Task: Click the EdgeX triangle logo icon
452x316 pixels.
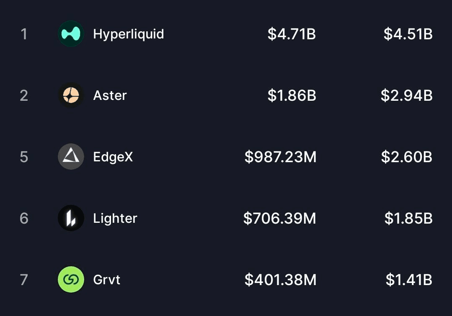Action: click(x=71, y=157)
